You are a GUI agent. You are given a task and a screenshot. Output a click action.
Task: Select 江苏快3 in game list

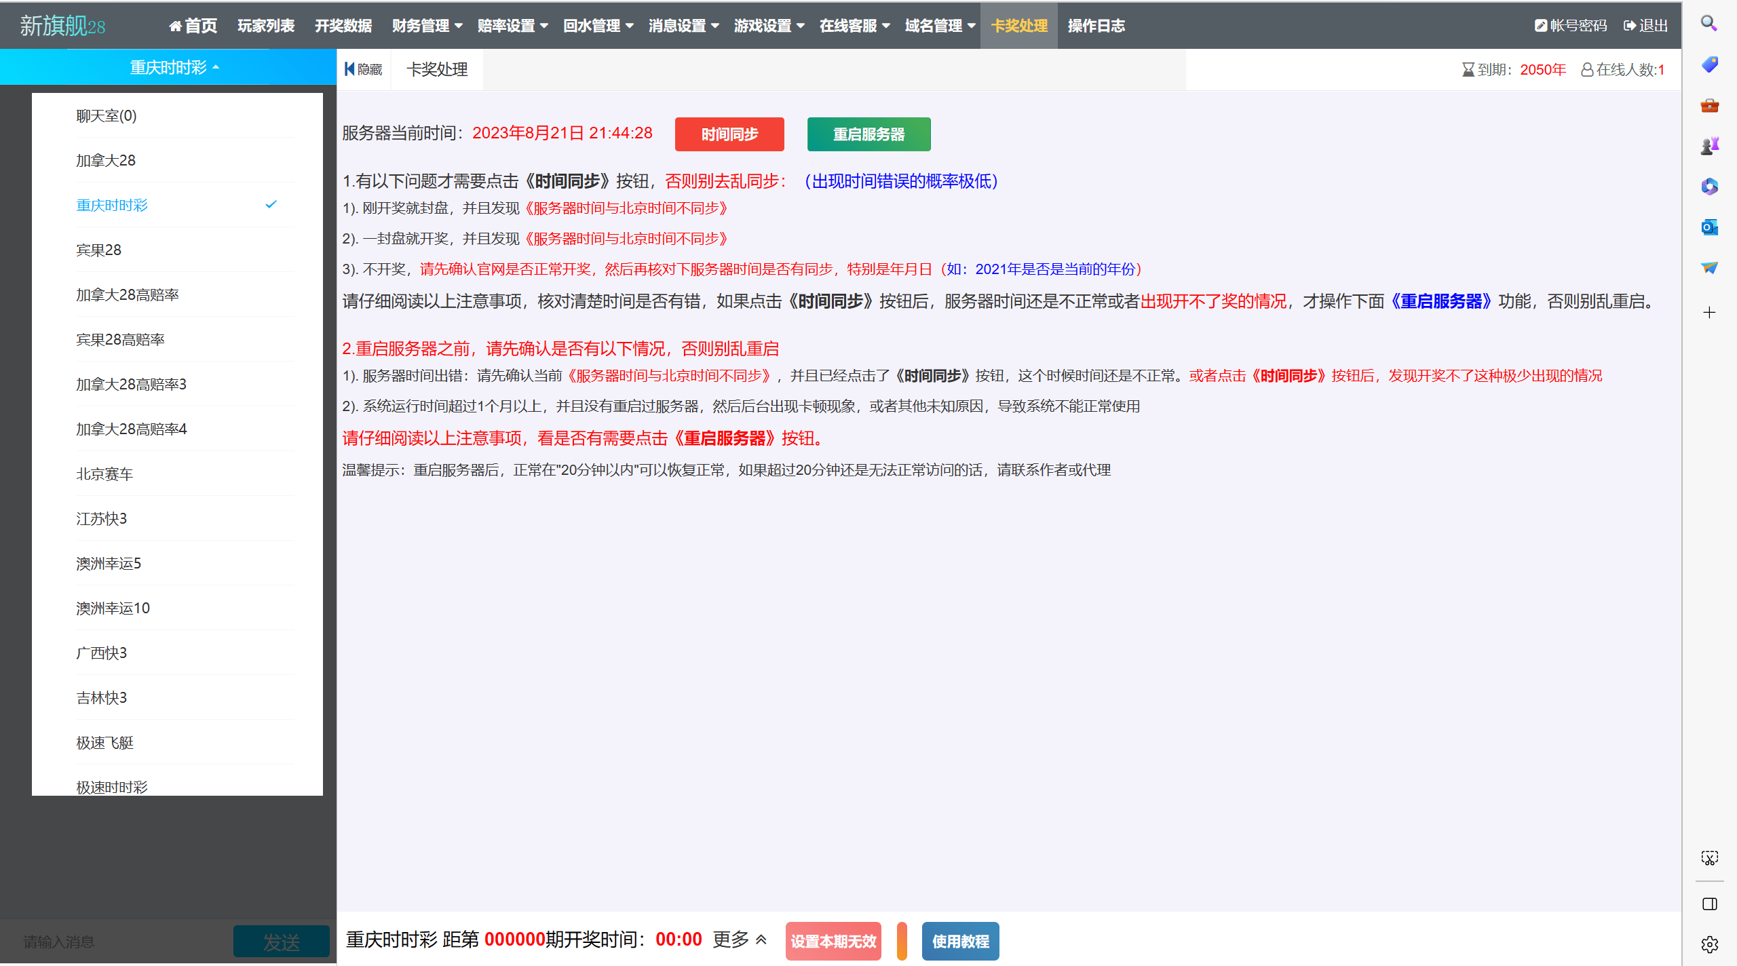184,519
